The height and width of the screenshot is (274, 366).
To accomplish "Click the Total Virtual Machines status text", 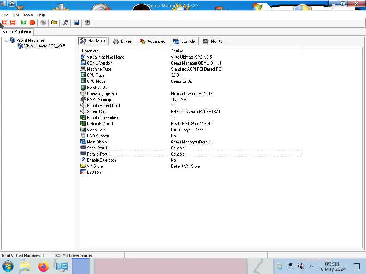I will tap(23, 255).
